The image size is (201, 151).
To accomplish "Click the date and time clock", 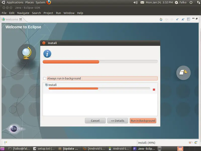I will point(159,3).
